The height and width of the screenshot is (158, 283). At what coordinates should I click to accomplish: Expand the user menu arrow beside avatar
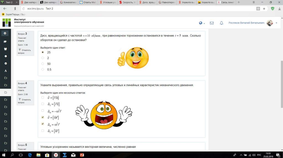(x=276, y=23)
